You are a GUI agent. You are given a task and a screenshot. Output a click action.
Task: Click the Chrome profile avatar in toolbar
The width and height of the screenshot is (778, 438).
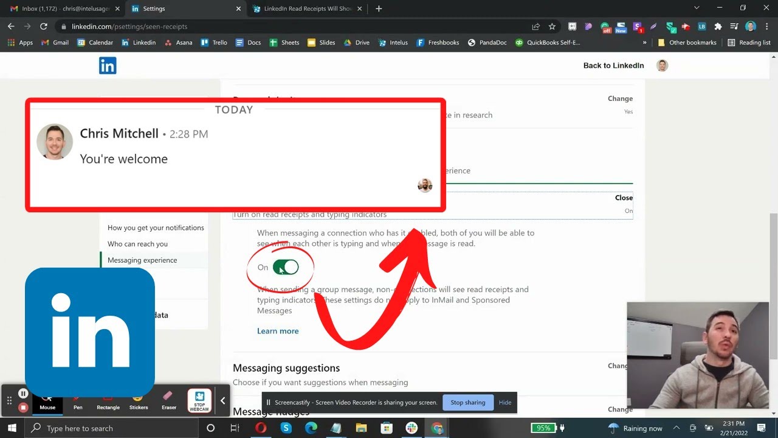[751, 27]
